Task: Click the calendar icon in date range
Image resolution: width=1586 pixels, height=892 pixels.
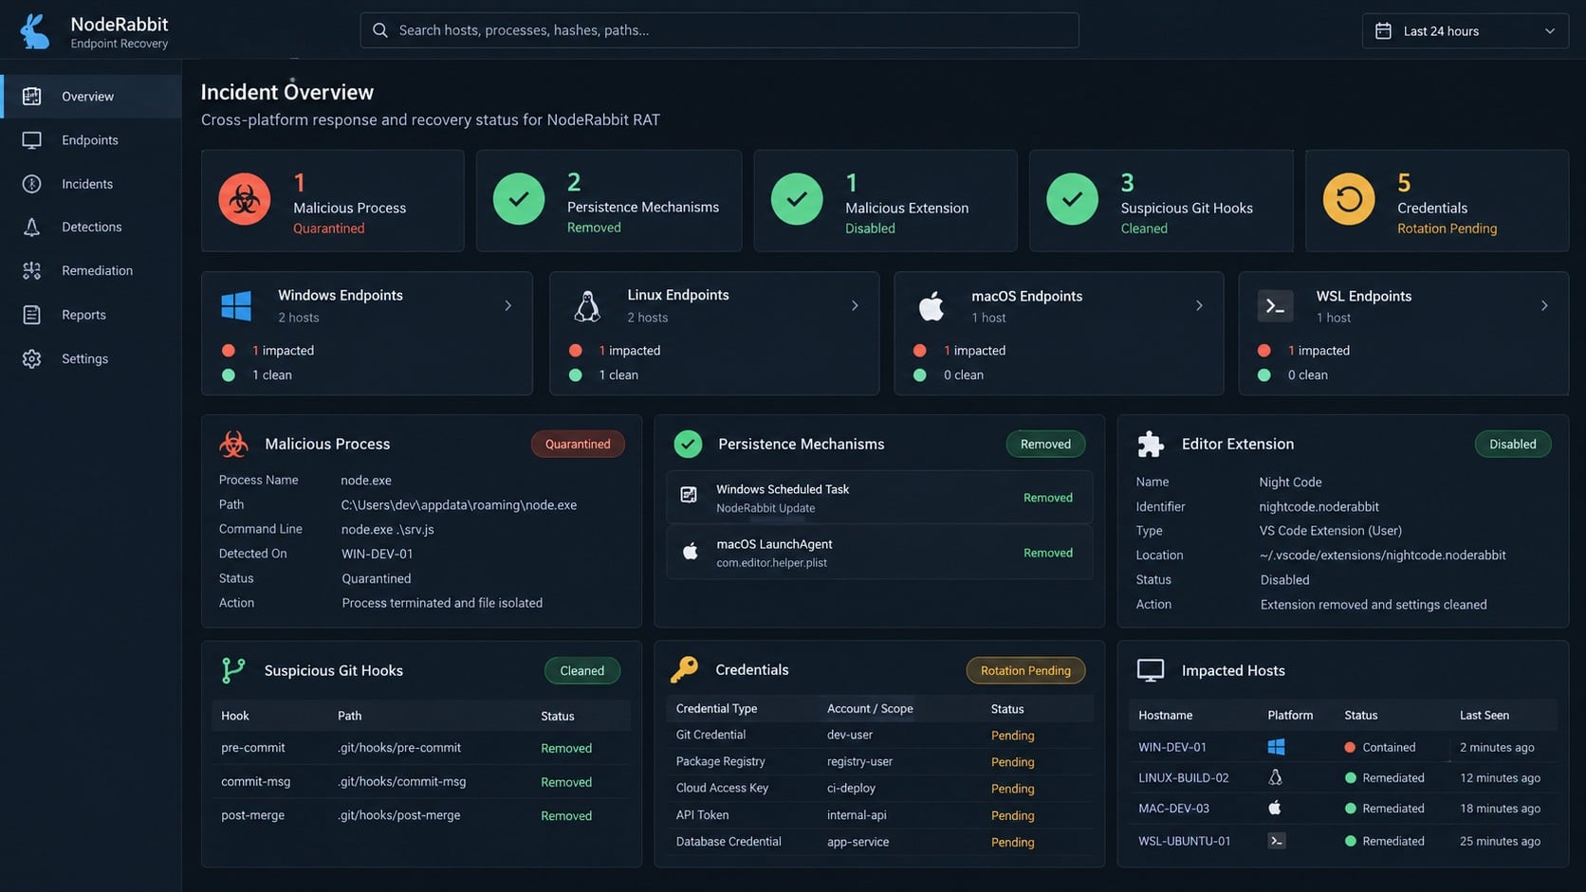Action: (x=1383, y=31)
